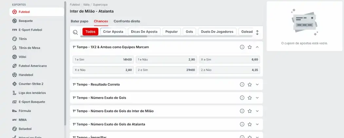Show info for 1º Tempo - Resultado Correto
344x138 pixels.
coord(242,84)
